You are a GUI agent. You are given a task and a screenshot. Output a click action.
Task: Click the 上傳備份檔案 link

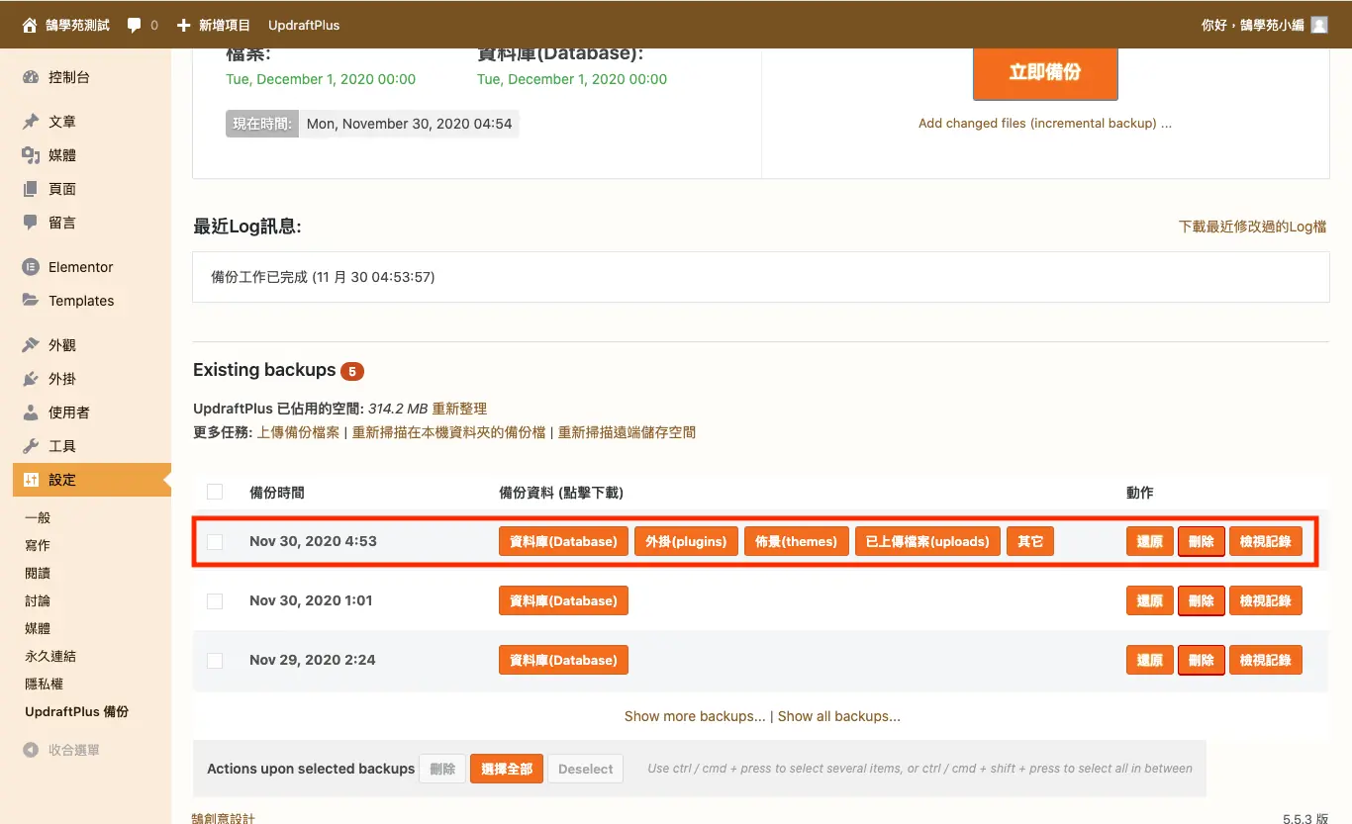tap(298, 432)
